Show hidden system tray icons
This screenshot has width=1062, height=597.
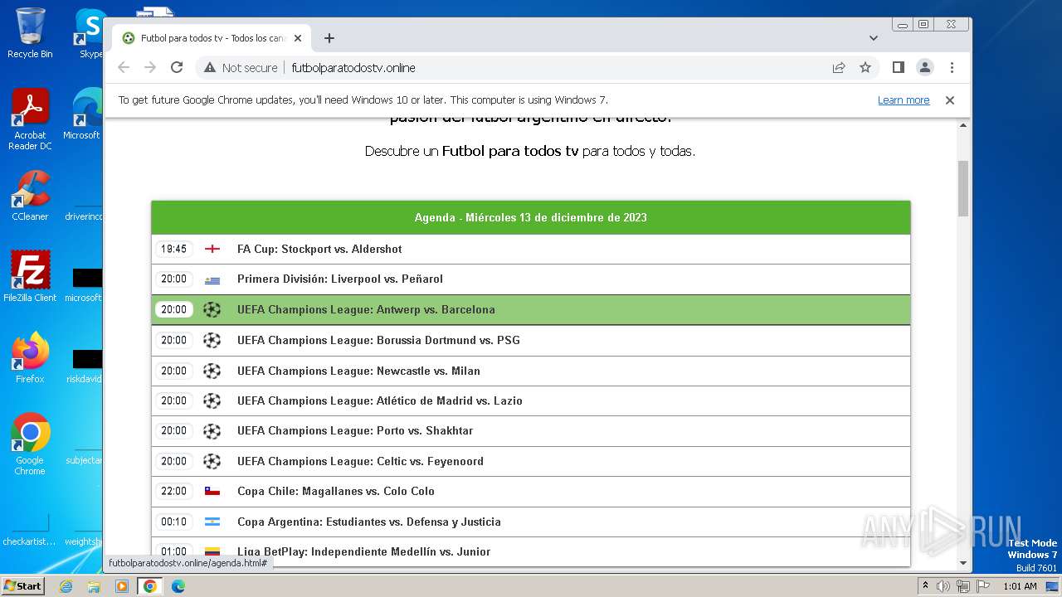926,586
